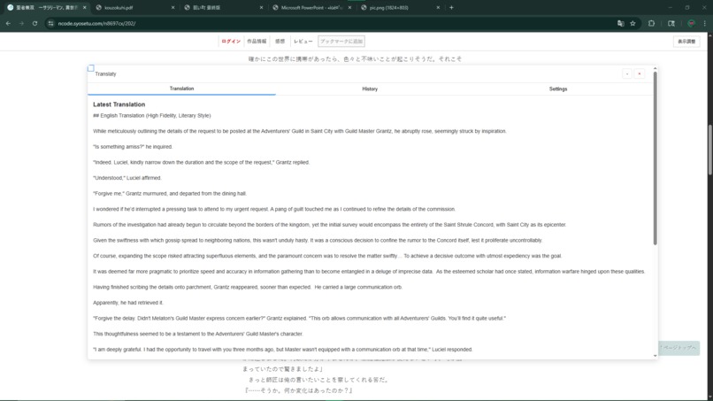Close the Microsoft PowerPoint tab

(349, 8)
